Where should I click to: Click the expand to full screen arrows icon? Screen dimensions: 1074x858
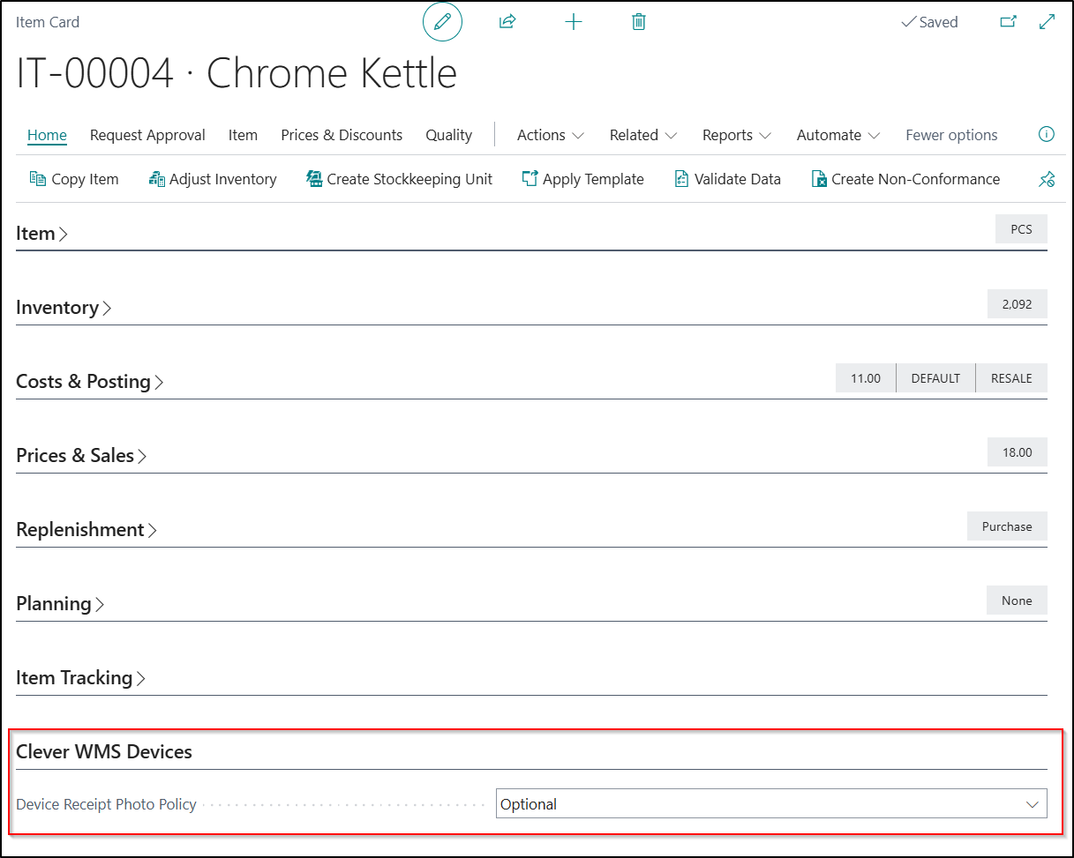click(x=1047, y=22)
